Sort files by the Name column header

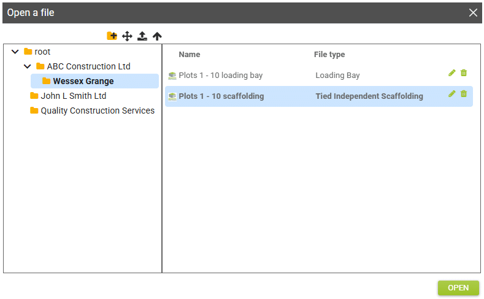pyautogui.click(x=190, y=55)
